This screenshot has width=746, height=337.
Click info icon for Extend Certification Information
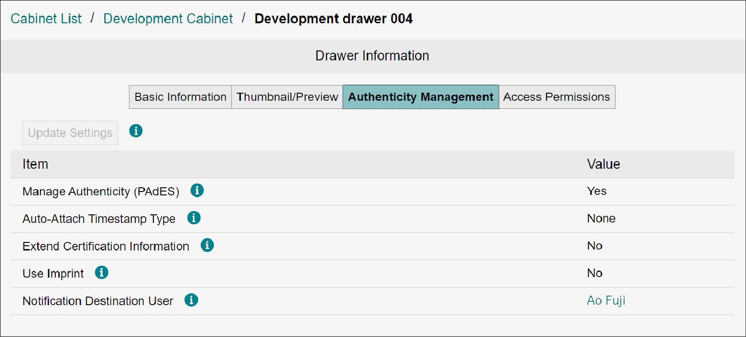pyautogui.click(x=207, y=245)
